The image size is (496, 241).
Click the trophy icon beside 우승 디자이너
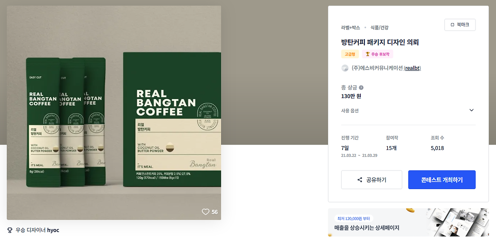pyautogui.click(x=10, y=230)
